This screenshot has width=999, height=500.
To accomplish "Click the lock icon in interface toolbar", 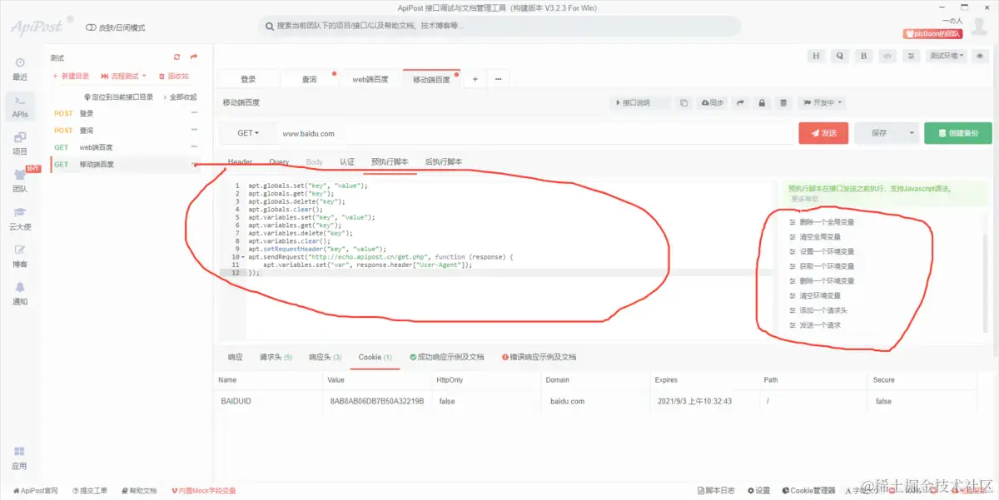I will tap(762, 103).
